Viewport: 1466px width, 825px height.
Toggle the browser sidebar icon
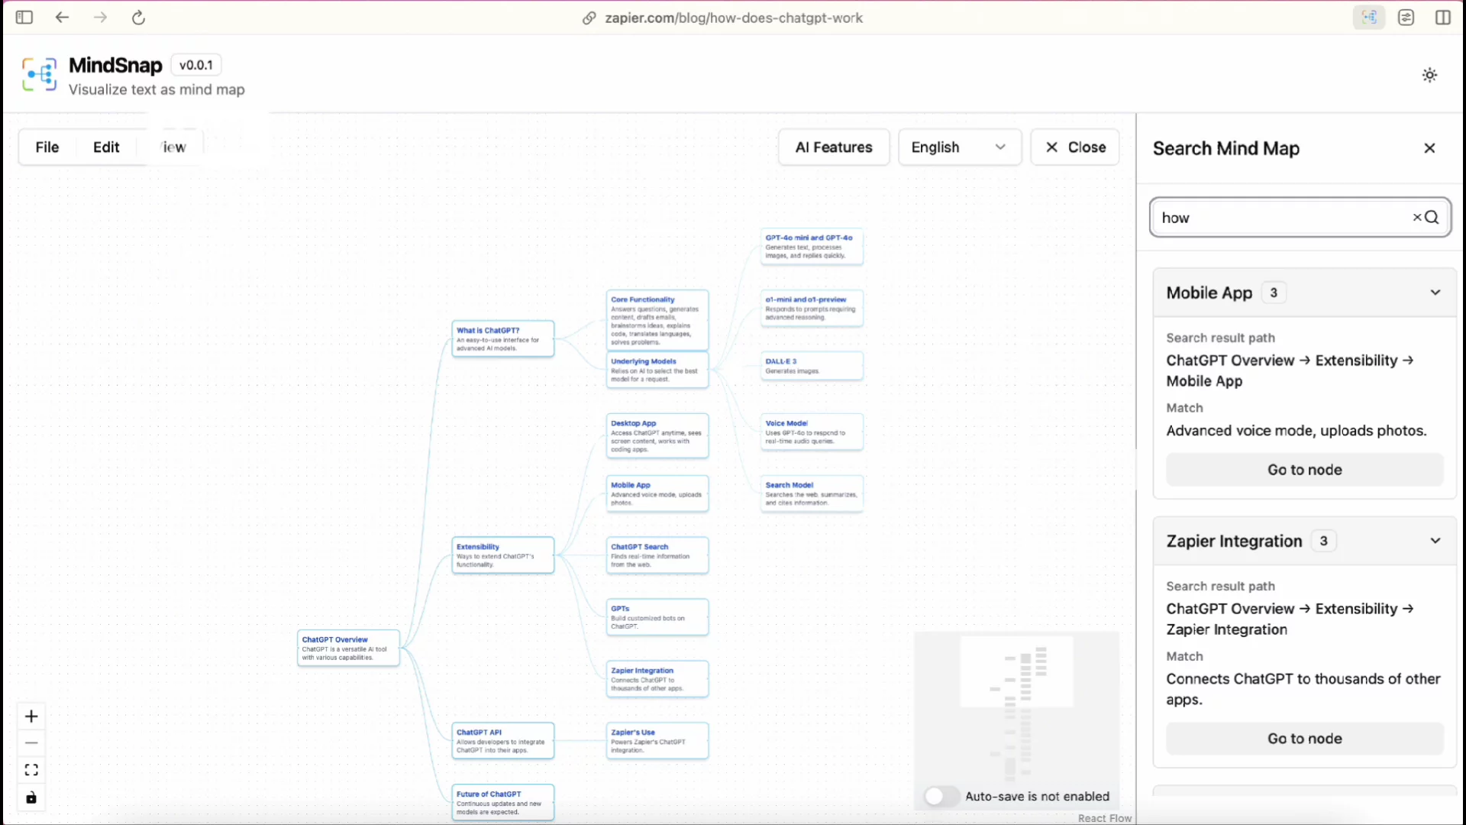coord(24,18)
